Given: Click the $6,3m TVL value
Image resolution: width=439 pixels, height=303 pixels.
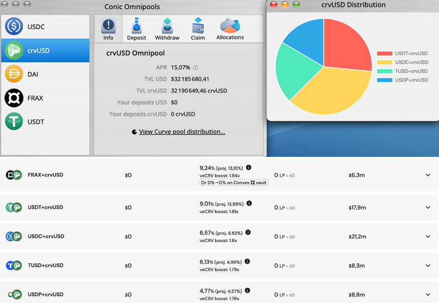Looking at the screenshot, I should (356, 175).
